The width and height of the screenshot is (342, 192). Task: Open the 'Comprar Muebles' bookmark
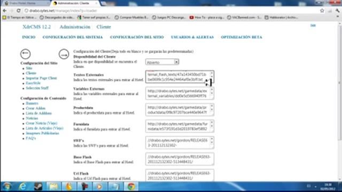(132, 18)
